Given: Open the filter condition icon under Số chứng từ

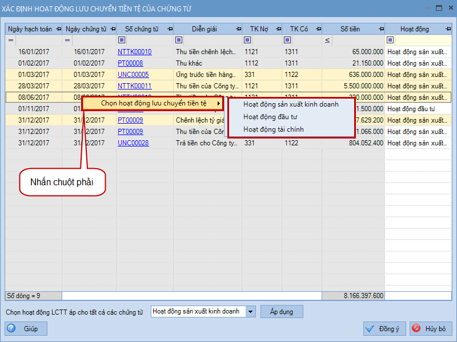Looking at the screenshot, I should 122,40.
